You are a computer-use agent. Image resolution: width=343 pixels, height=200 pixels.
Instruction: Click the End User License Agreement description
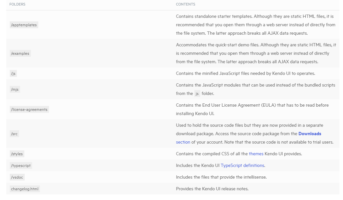252,109
